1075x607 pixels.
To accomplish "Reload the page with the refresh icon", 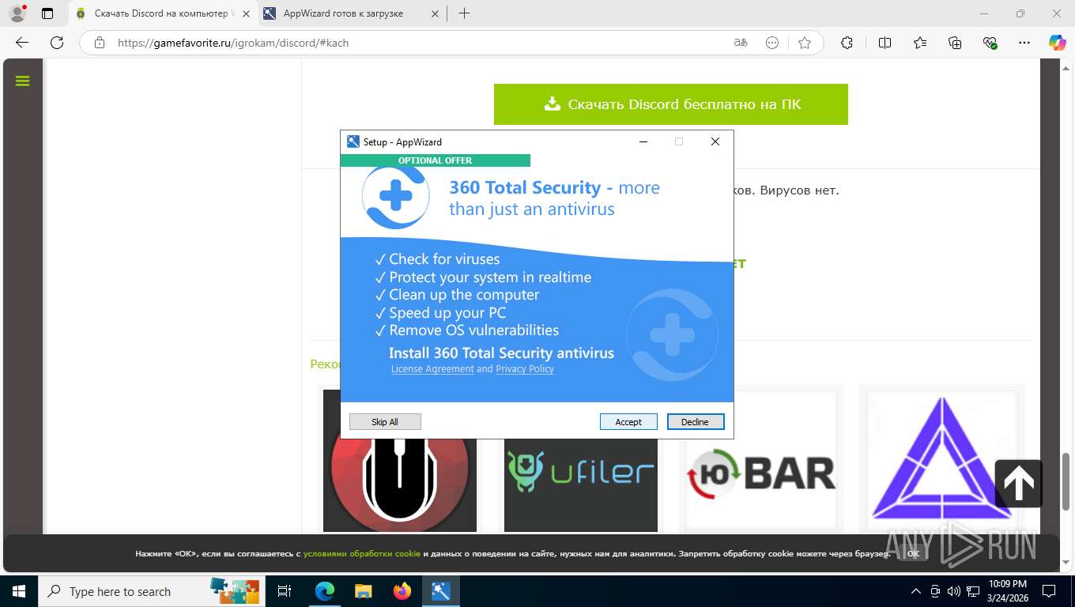I will pyautogui.click(x=57, y=43).
